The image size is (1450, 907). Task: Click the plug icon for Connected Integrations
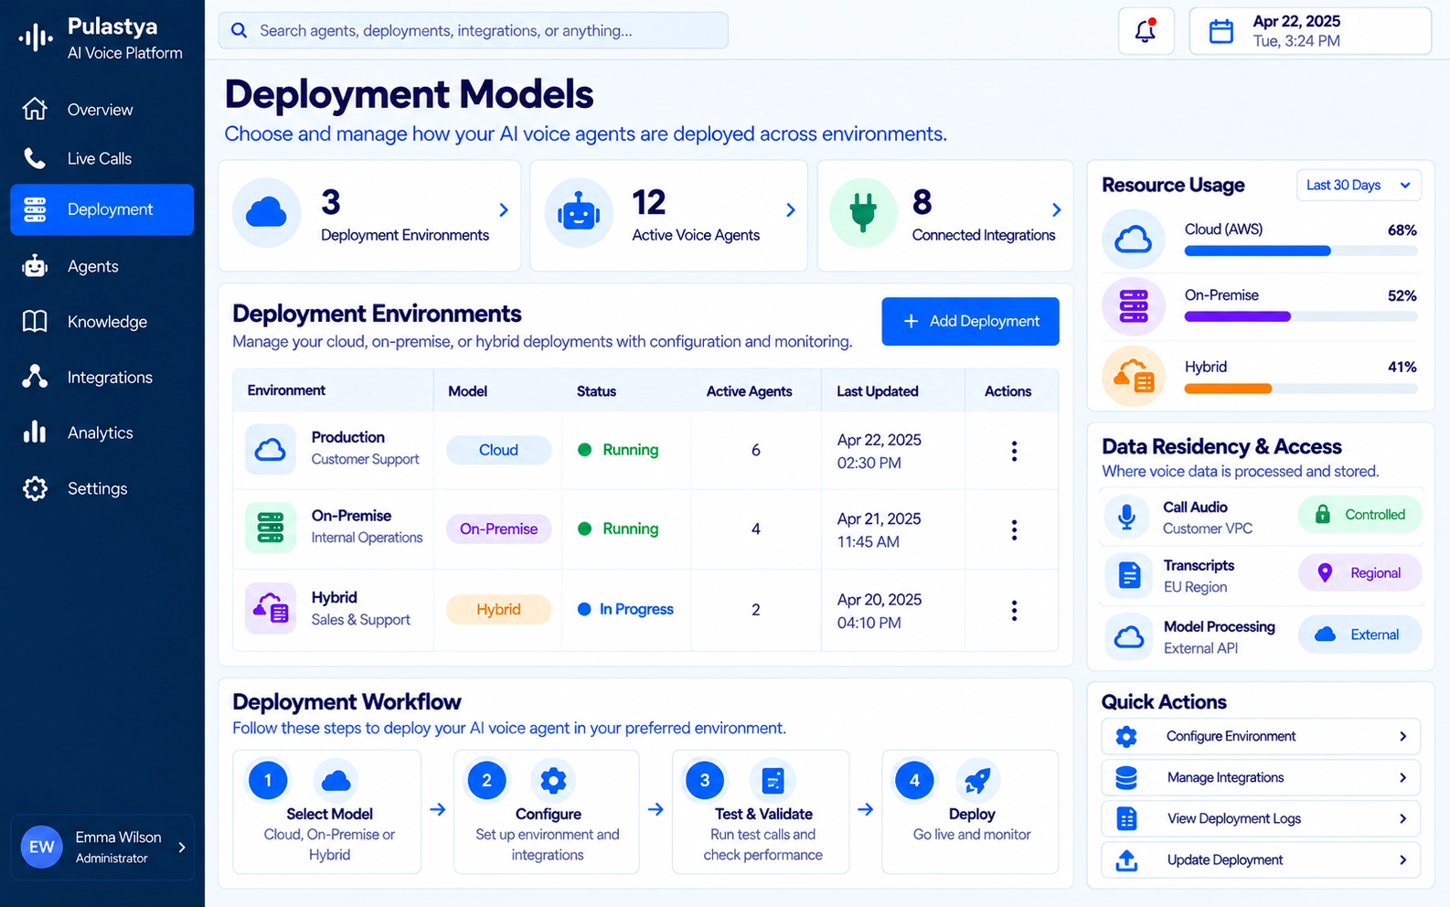point(863,213)
